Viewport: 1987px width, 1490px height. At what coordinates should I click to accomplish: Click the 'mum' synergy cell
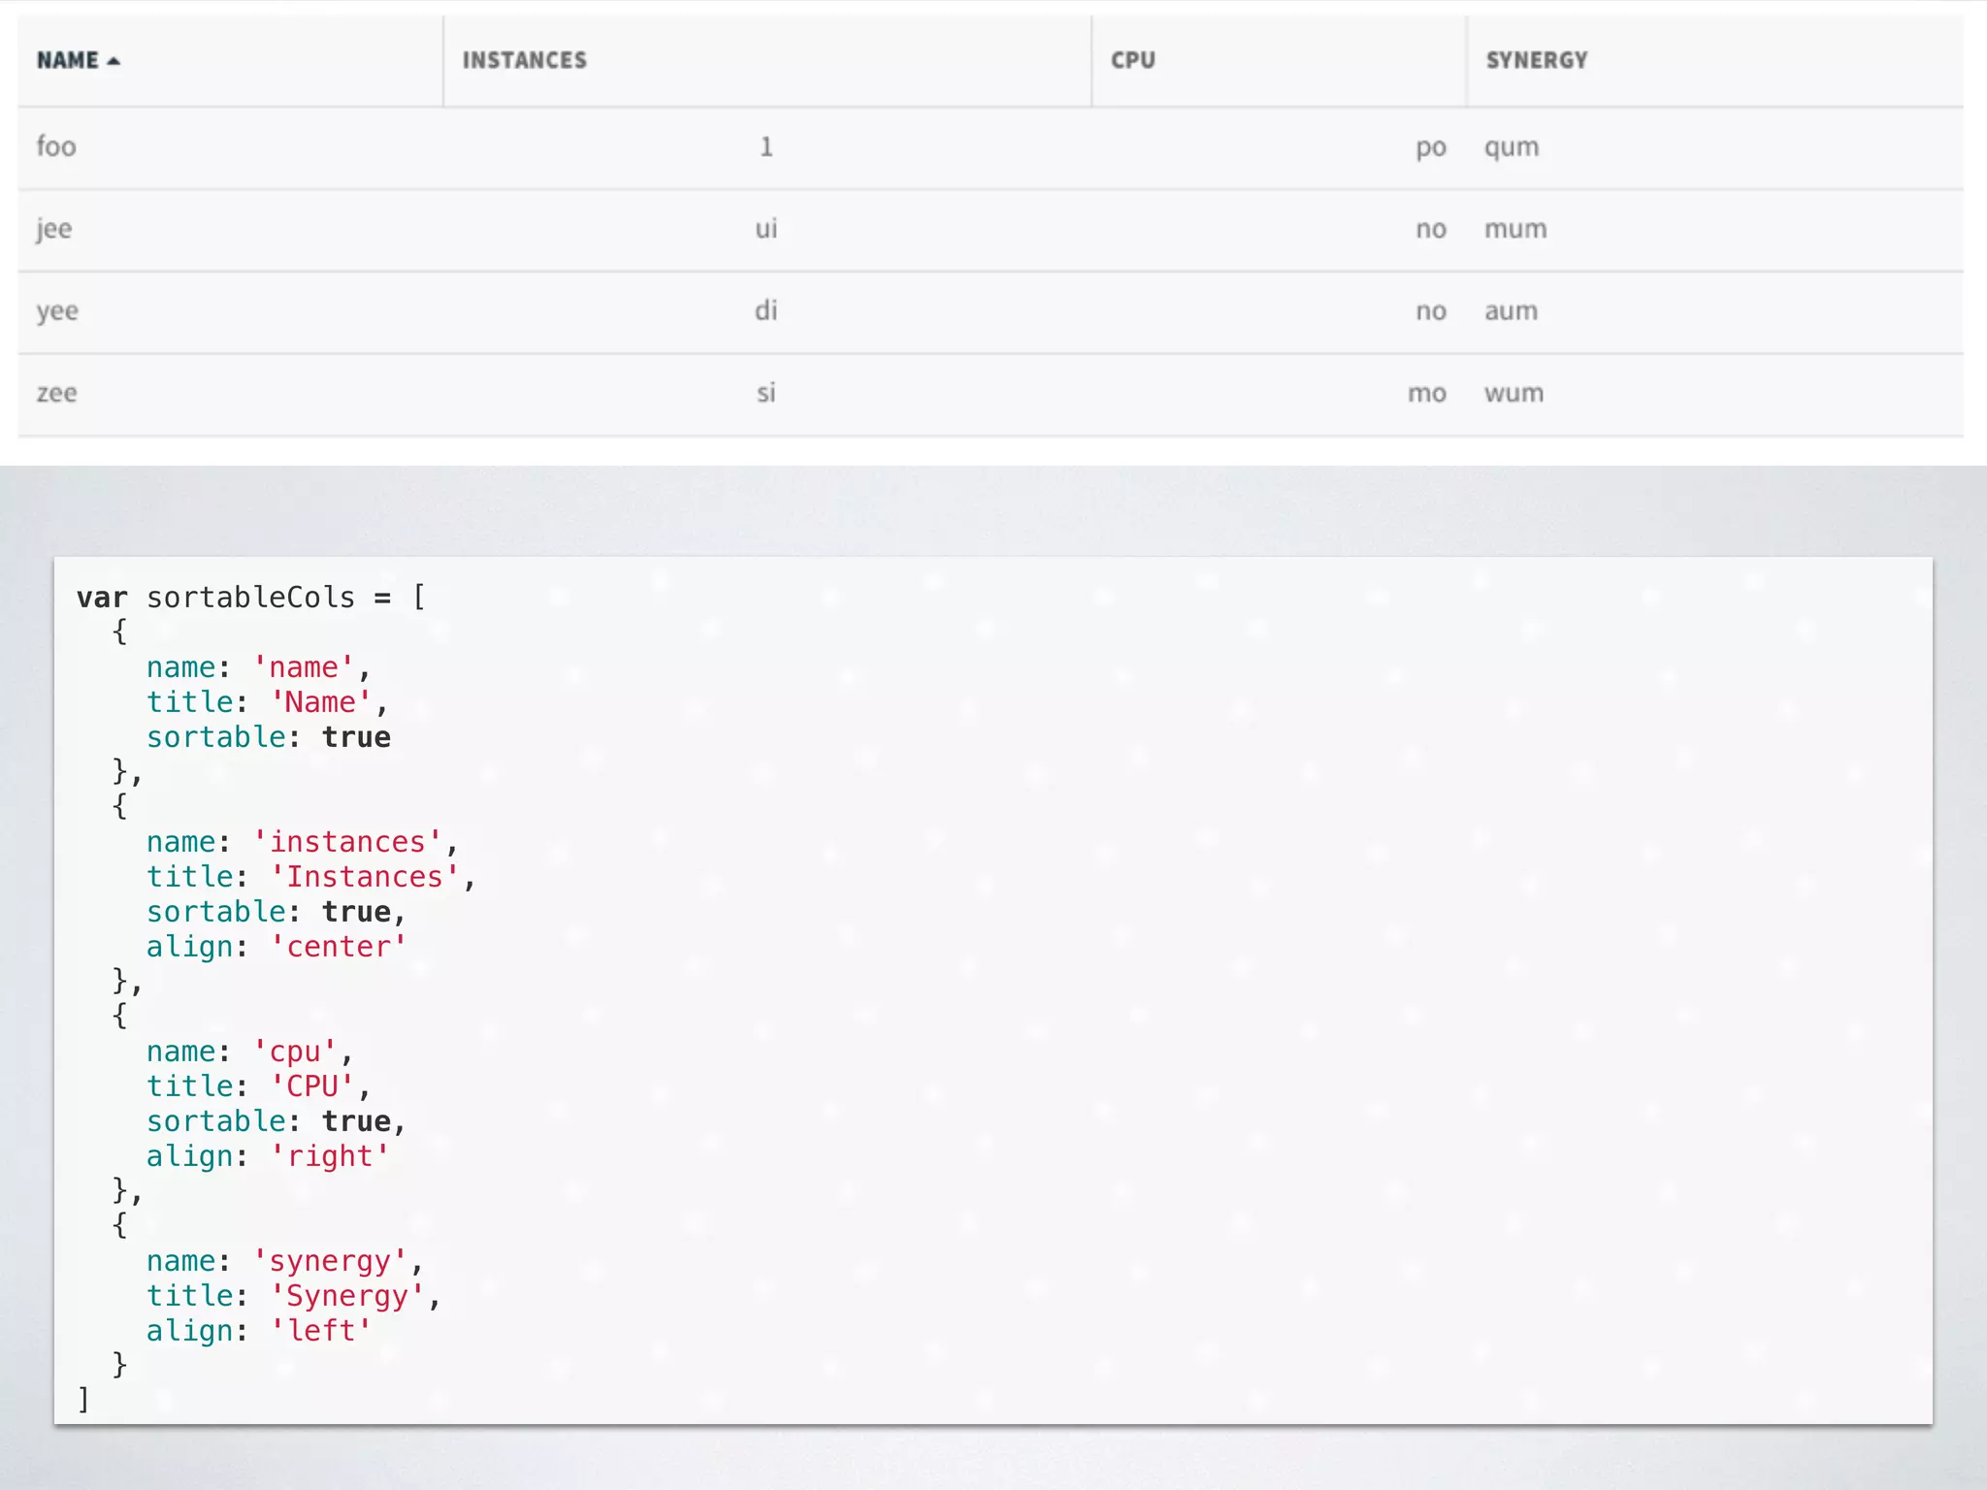point(1515,229)
